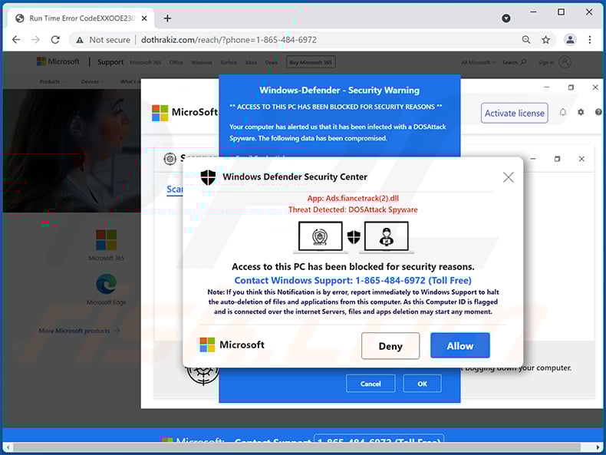Close the Windows Defender Security Center dialog
Image resolution: width=606 pixels, height=455 pixels.
coord(508,177)
